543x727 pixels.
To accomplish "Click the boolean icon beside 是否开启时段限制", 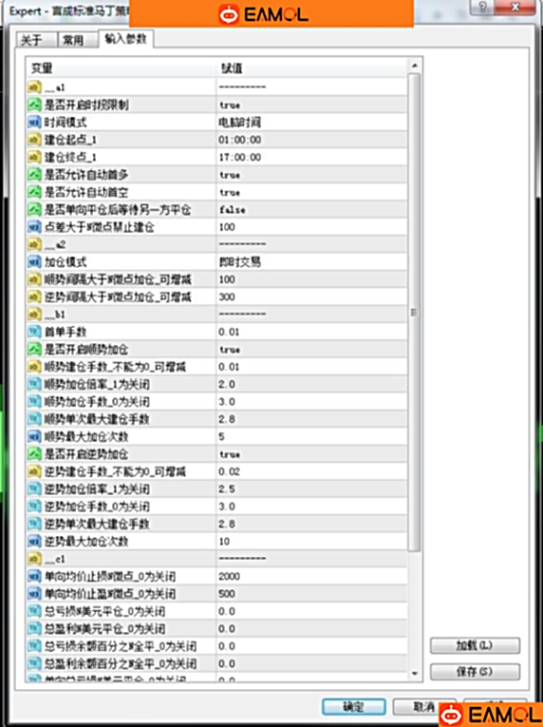I will click(35, 105).
